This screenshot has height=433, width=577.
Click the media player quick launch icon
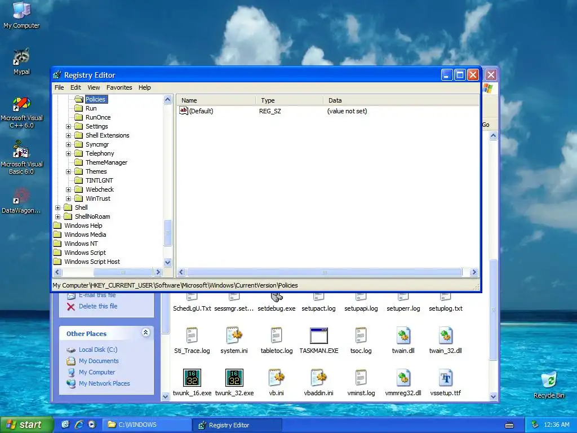(x=92, y=425)
